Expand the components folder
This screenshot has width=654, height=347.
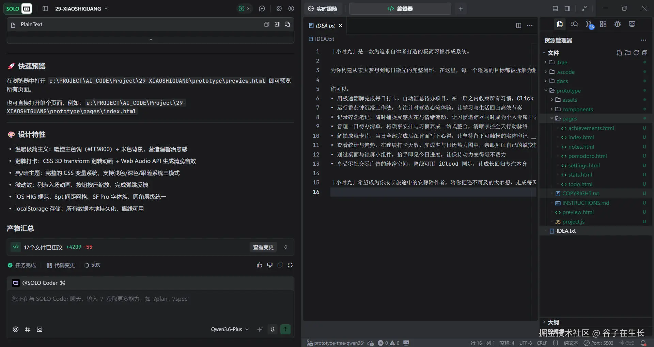(577, 109)
